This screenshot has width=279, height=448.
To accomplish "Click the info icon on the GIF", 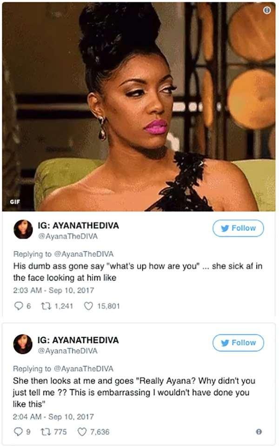I will (x=267, y=10).
